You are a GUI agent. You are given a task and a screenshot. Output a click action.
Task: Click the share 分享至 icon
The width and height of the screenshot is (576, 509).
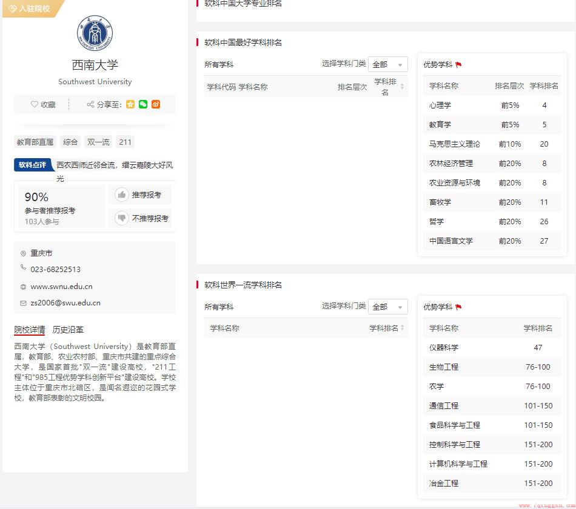coord(90,104)
